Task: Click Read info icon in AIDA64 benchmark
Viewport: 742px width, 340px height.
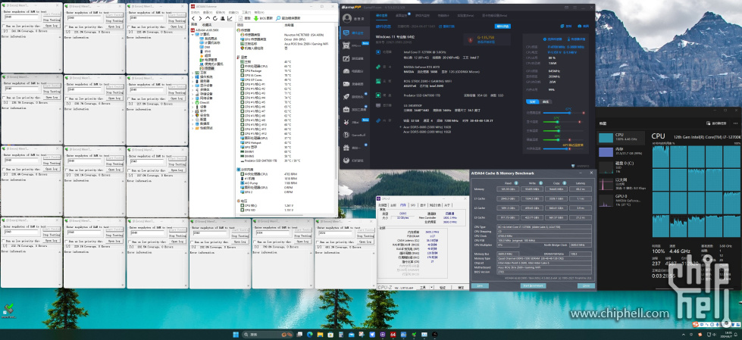Action: [x=516, y=183]
